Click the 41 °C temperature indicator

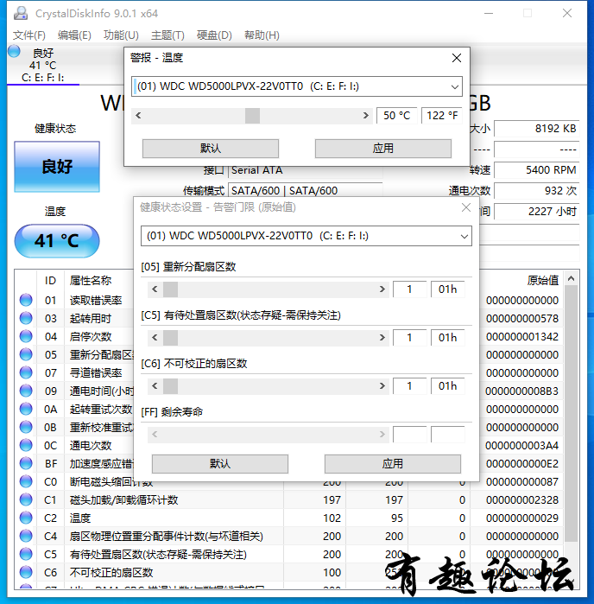(57, 241)
